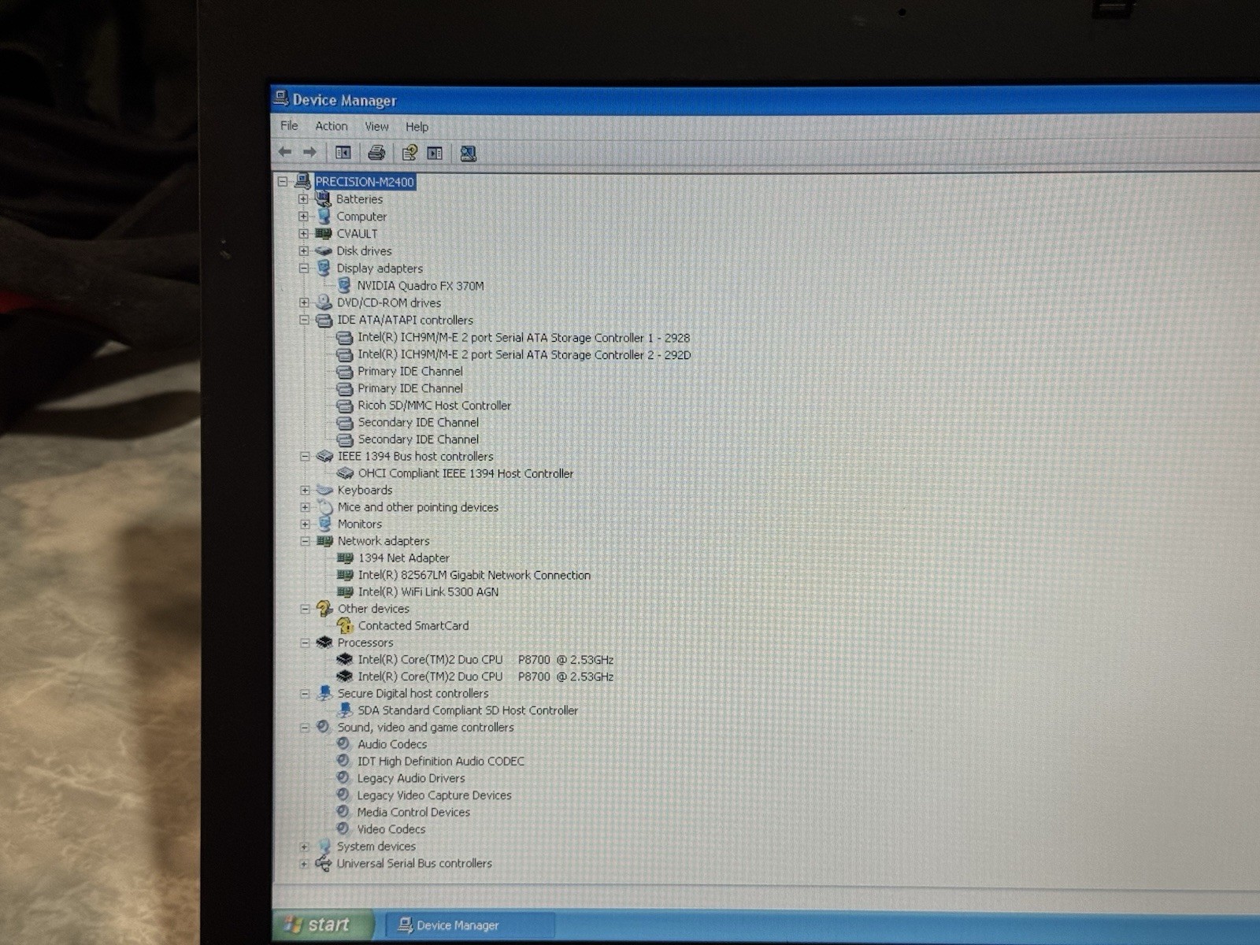Click the Secure Digital host controllers icon

(324, 693)
